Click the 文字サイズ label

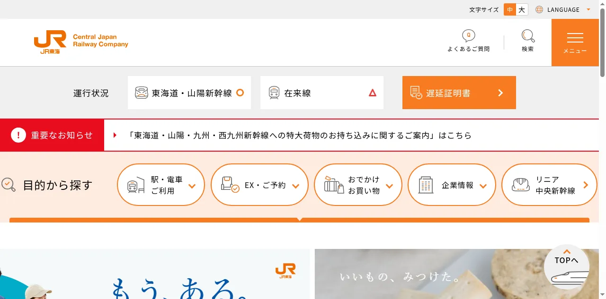click(x=484, y=9)
